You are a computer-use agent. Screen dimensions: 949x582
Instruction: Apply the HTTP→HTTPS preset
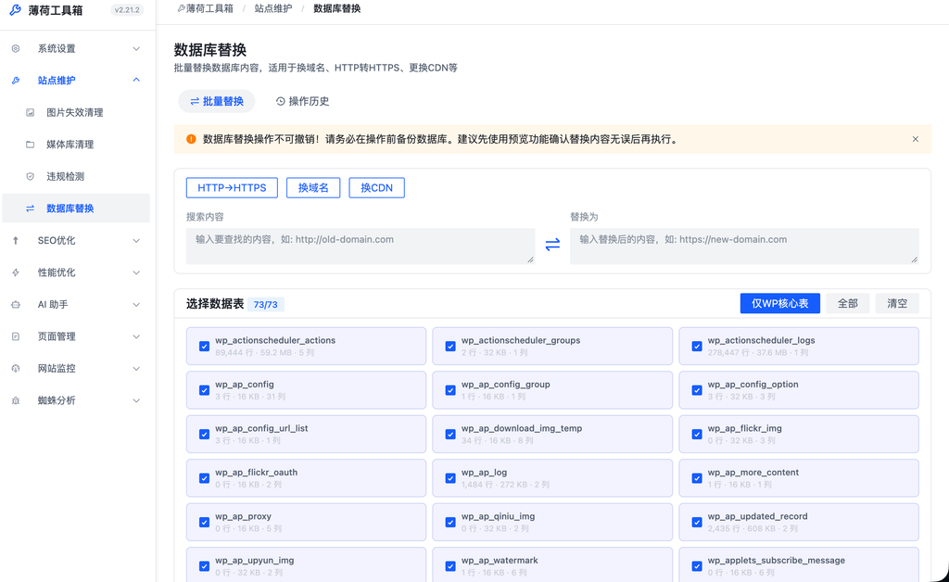(232, 188)
